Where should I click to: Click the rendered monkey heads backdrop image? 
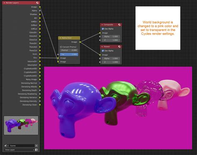[x=118, y=108]
